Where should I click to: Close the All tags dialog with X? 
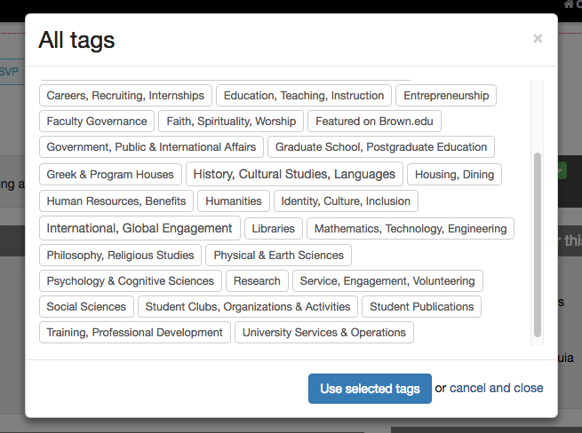[x=538, y=38]
